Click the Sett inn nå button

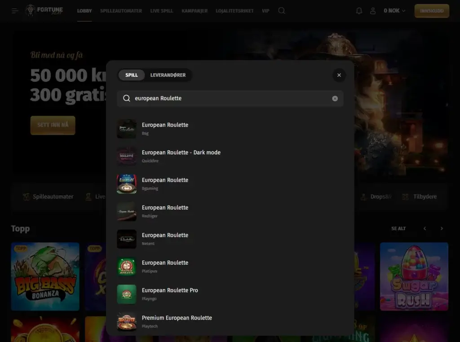pos(53,125)
